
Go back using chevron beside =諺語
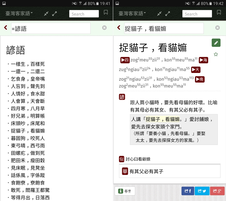tap(6, 28)
